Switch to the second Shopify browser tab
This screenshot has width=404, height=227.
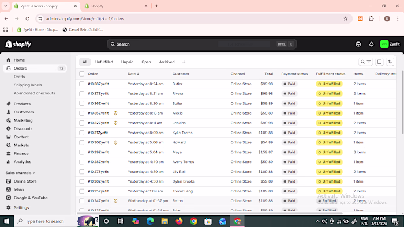116,6
